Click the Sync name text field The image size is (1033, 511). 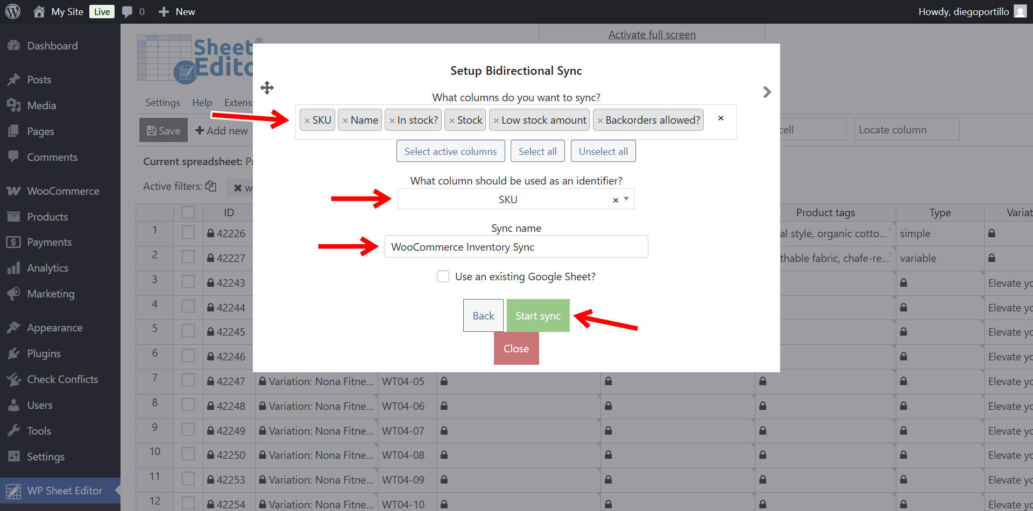(x=516, y=247)
